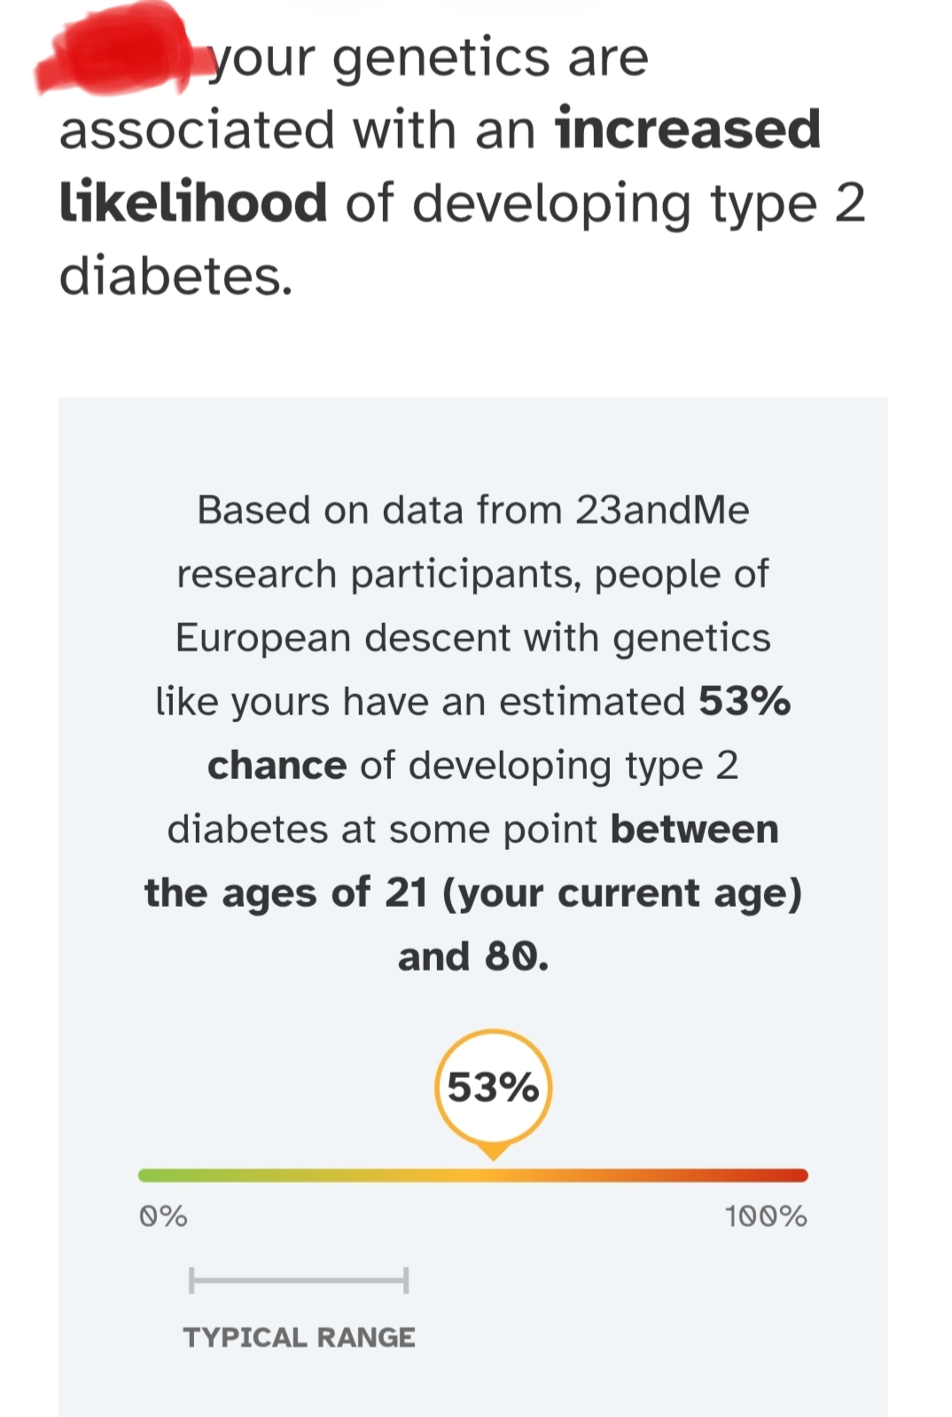Click the middle of the typical range bar
This screenshot has width=952, height=1417.
(x=299, y=1280)
